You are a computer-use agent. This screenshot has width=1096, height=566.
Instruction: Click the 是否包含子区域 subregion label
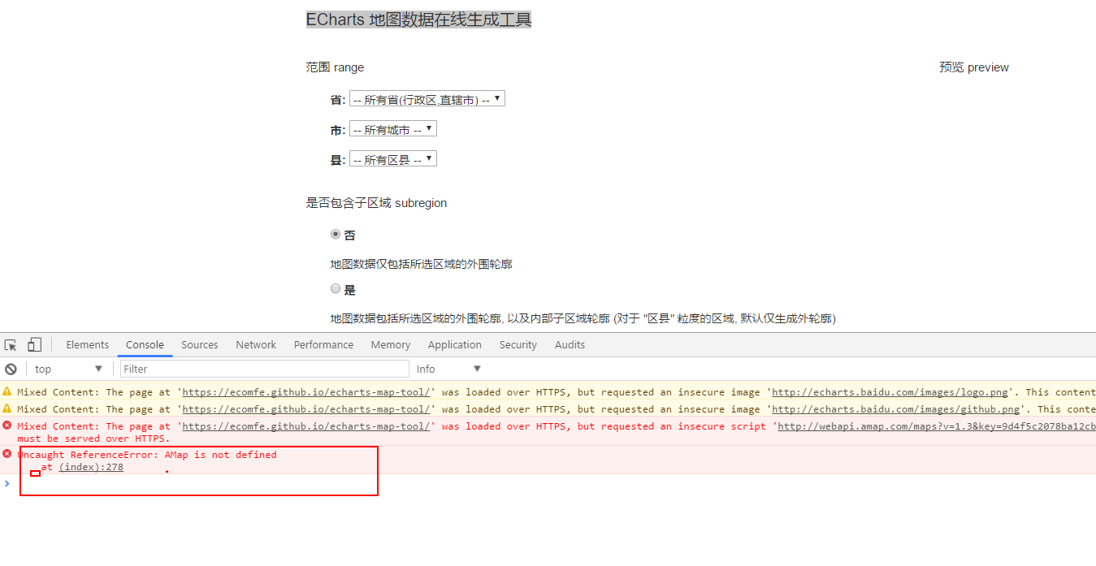pyautogui.click(x=376, y=203)
